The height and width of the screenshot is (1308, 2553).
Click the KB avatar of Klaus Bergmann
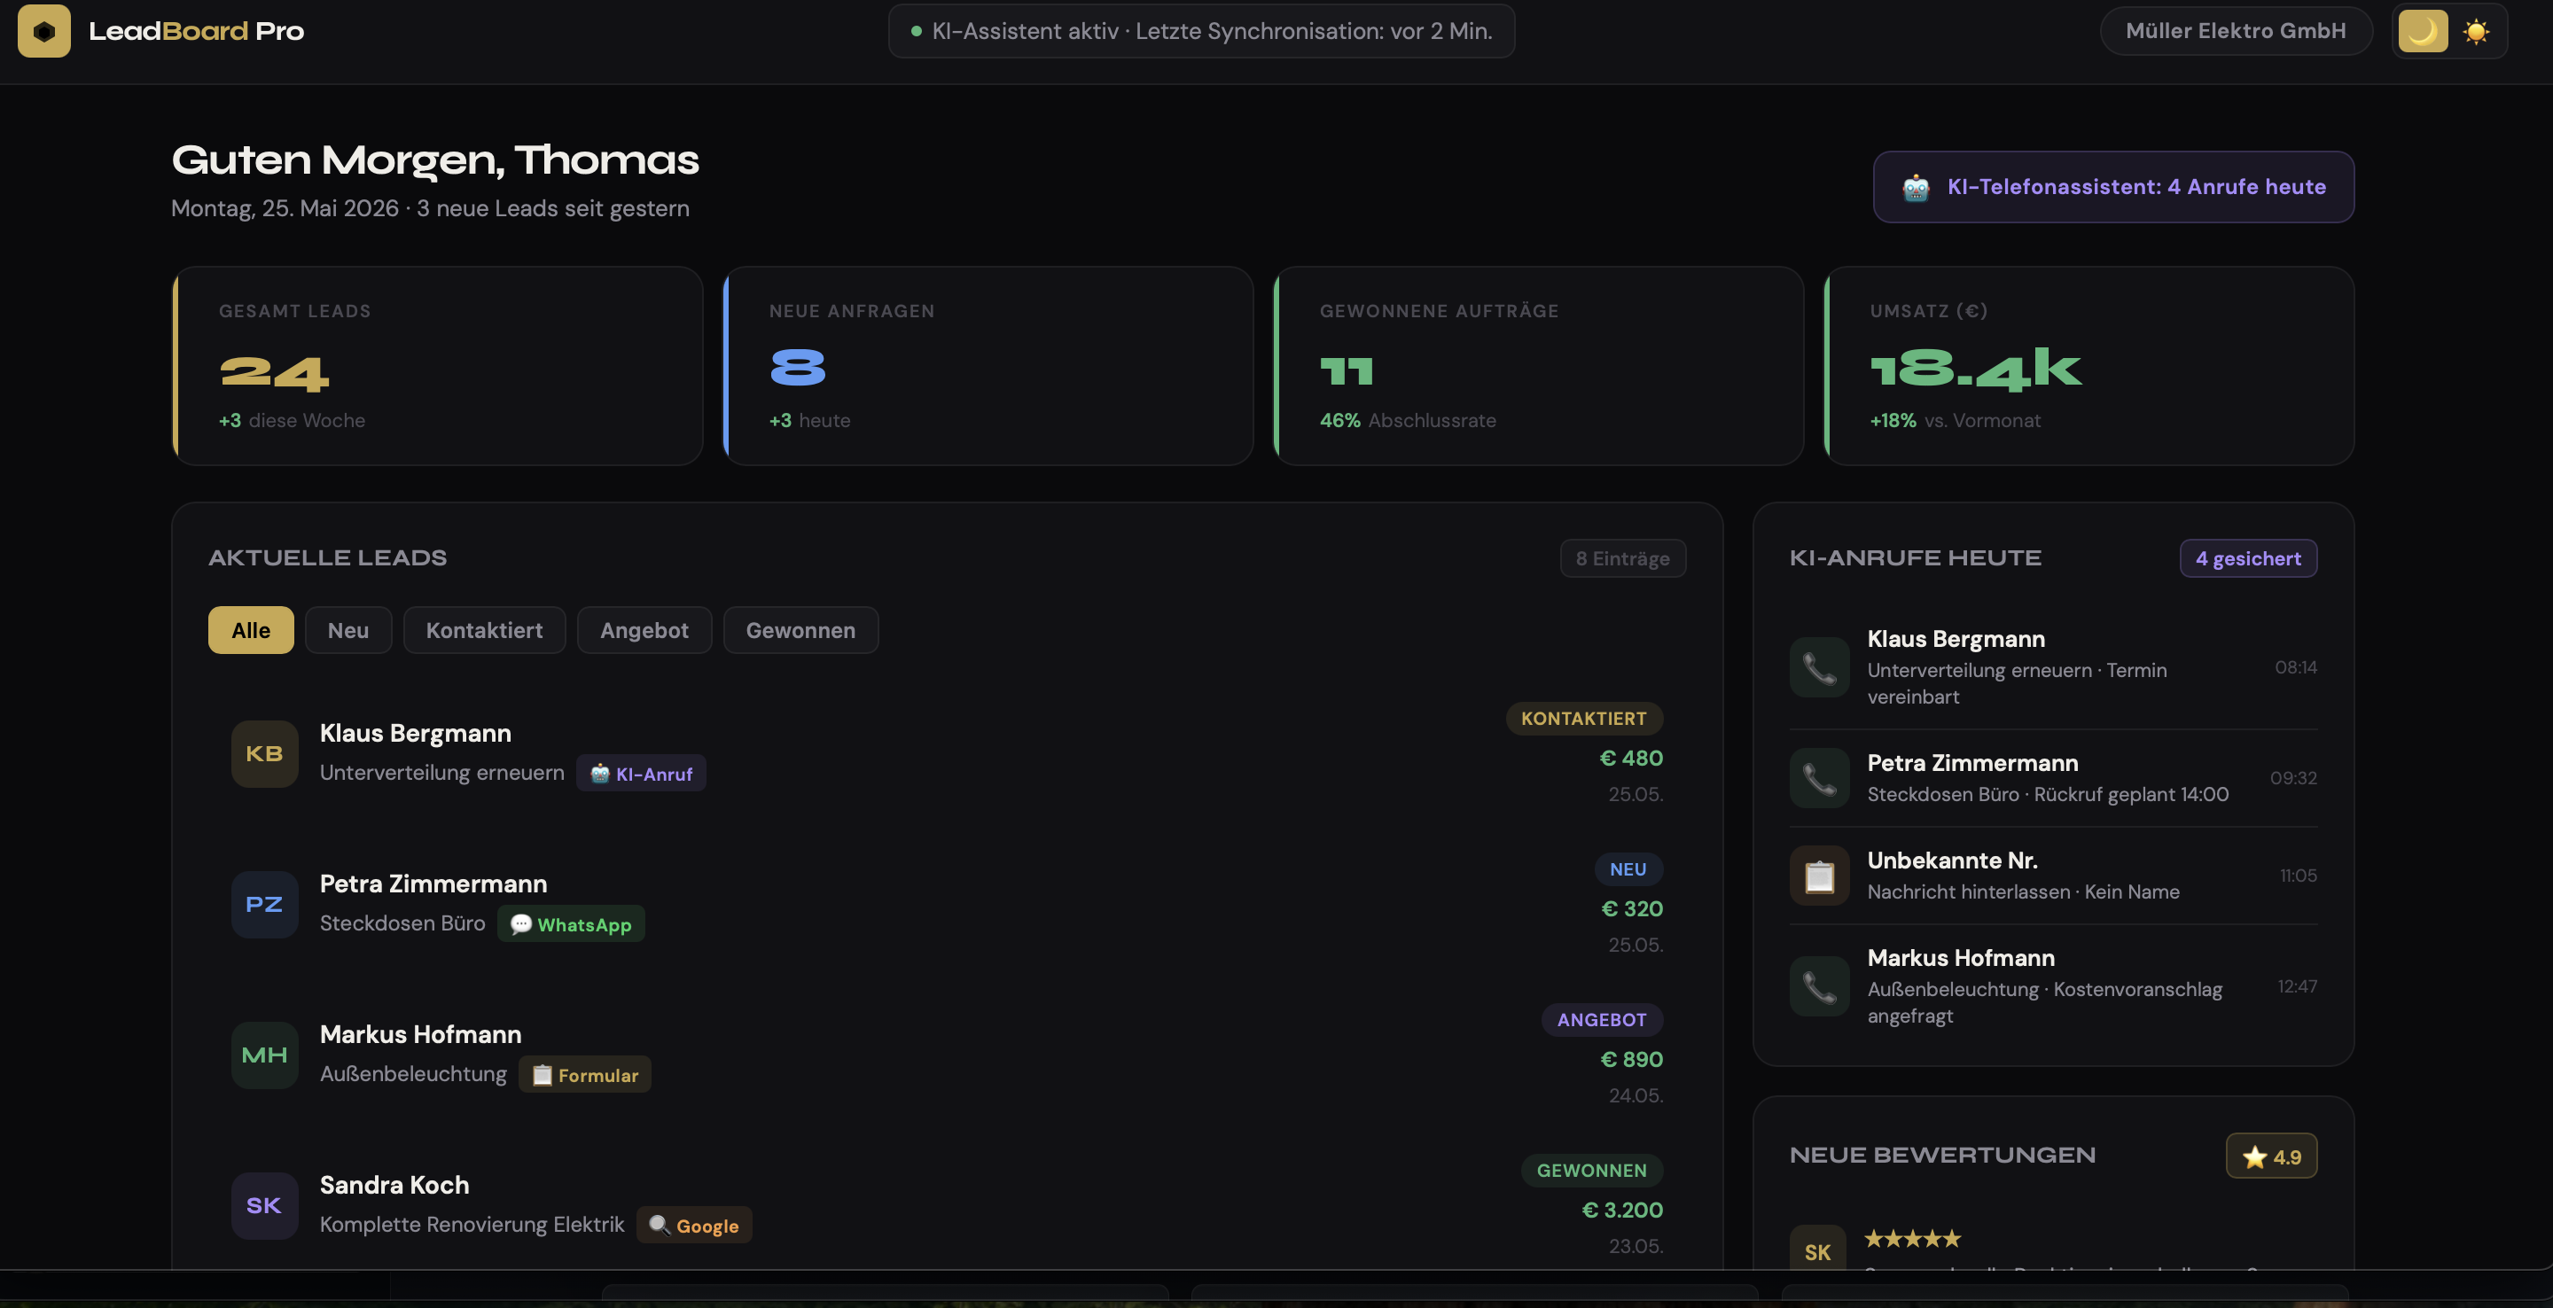(x=265, y=754)
